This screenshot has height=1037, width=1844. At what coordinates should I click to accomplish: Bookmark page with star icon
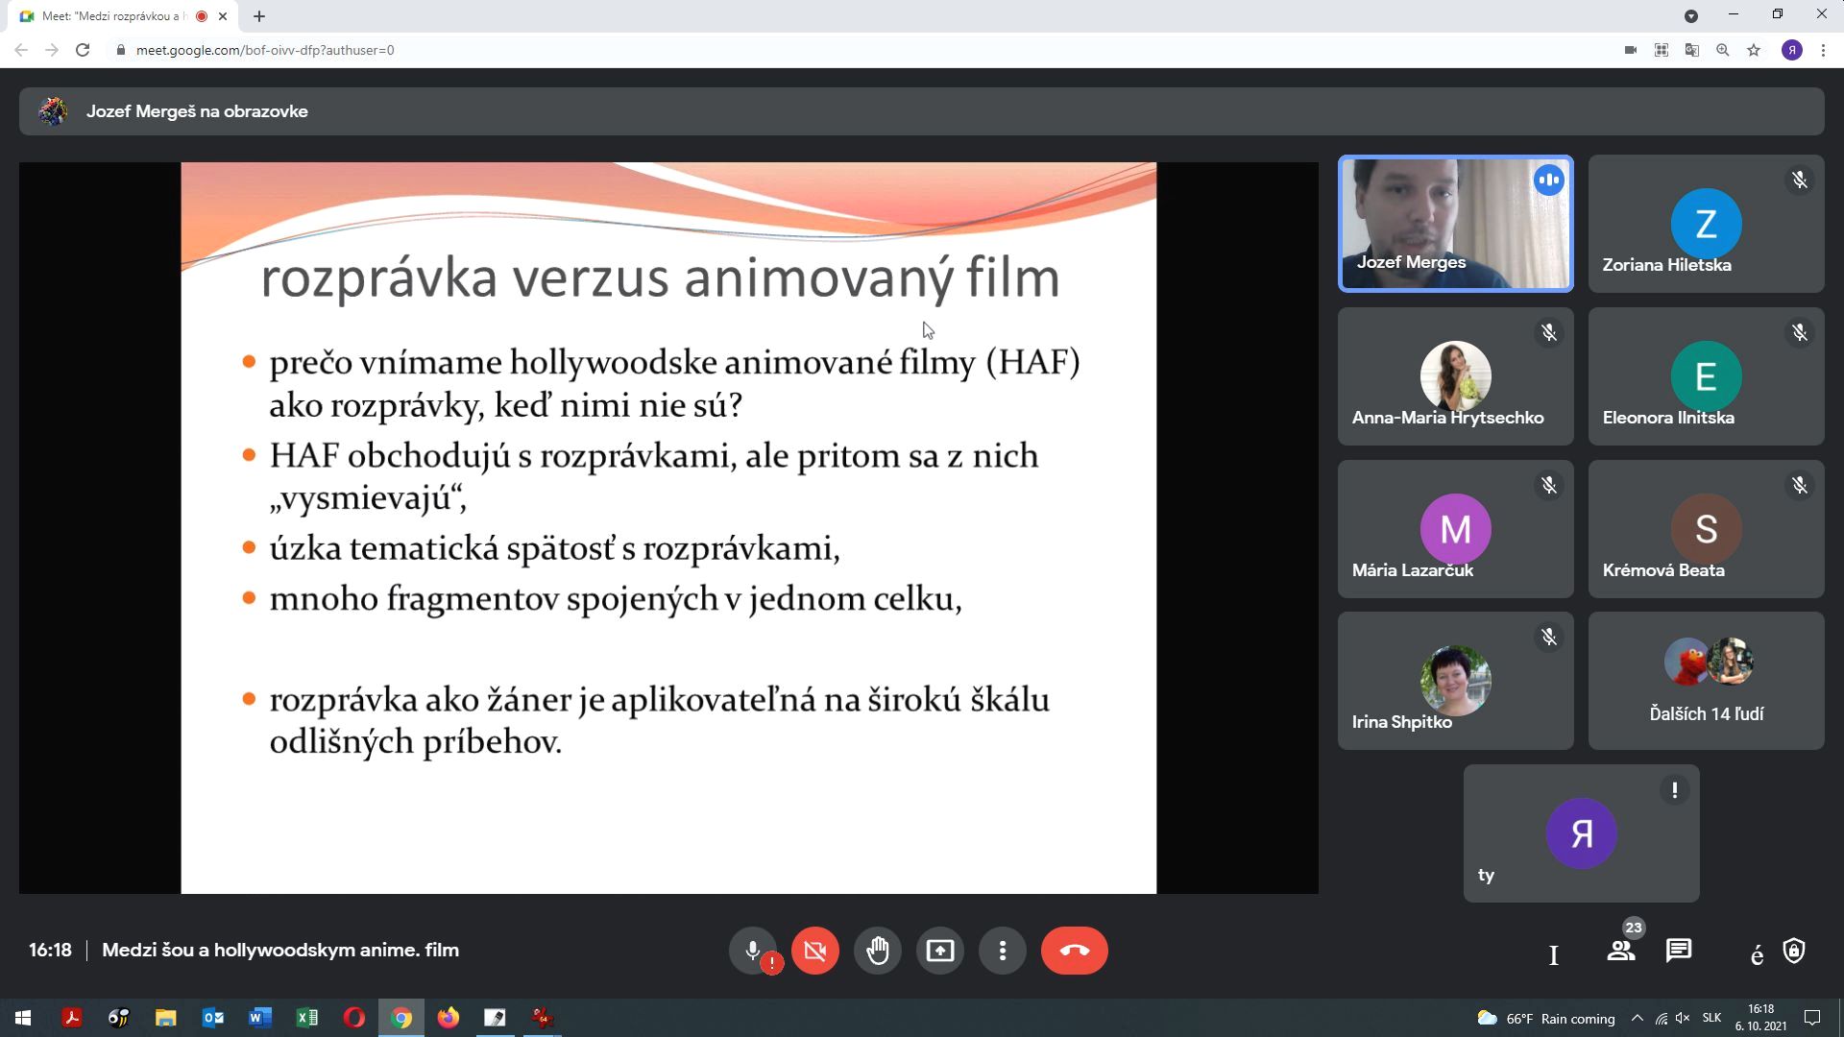pyautogui.click(x=1754, y=50)
